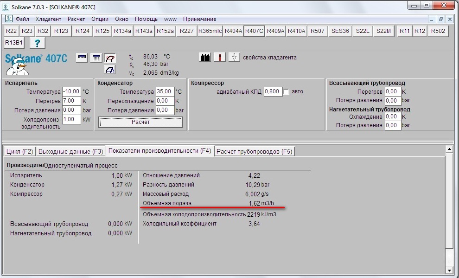
Task: Pick R124 from the refrigerant bar
Action: (x=83, y=31)
